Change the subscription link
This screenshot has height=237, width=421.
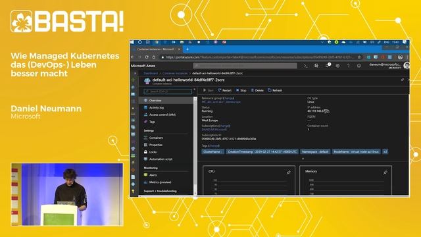(224, 126)
